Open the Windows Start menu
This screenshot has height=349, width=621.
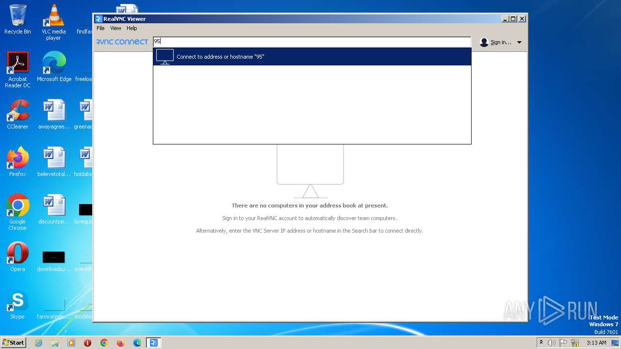coord(14,342)
